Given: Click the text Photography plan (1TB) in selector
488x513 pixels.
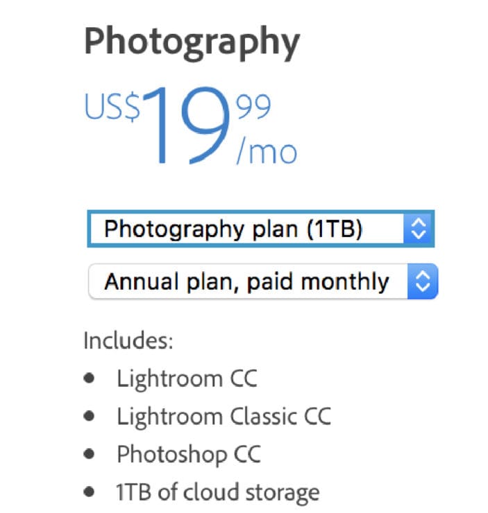Looking at the screenshot, I should point(233,229).
